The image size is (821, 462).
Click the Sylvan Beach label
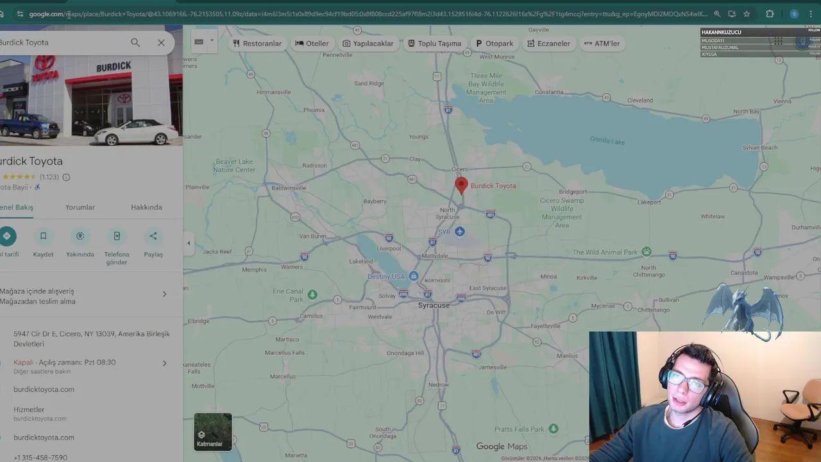point(760,148)
